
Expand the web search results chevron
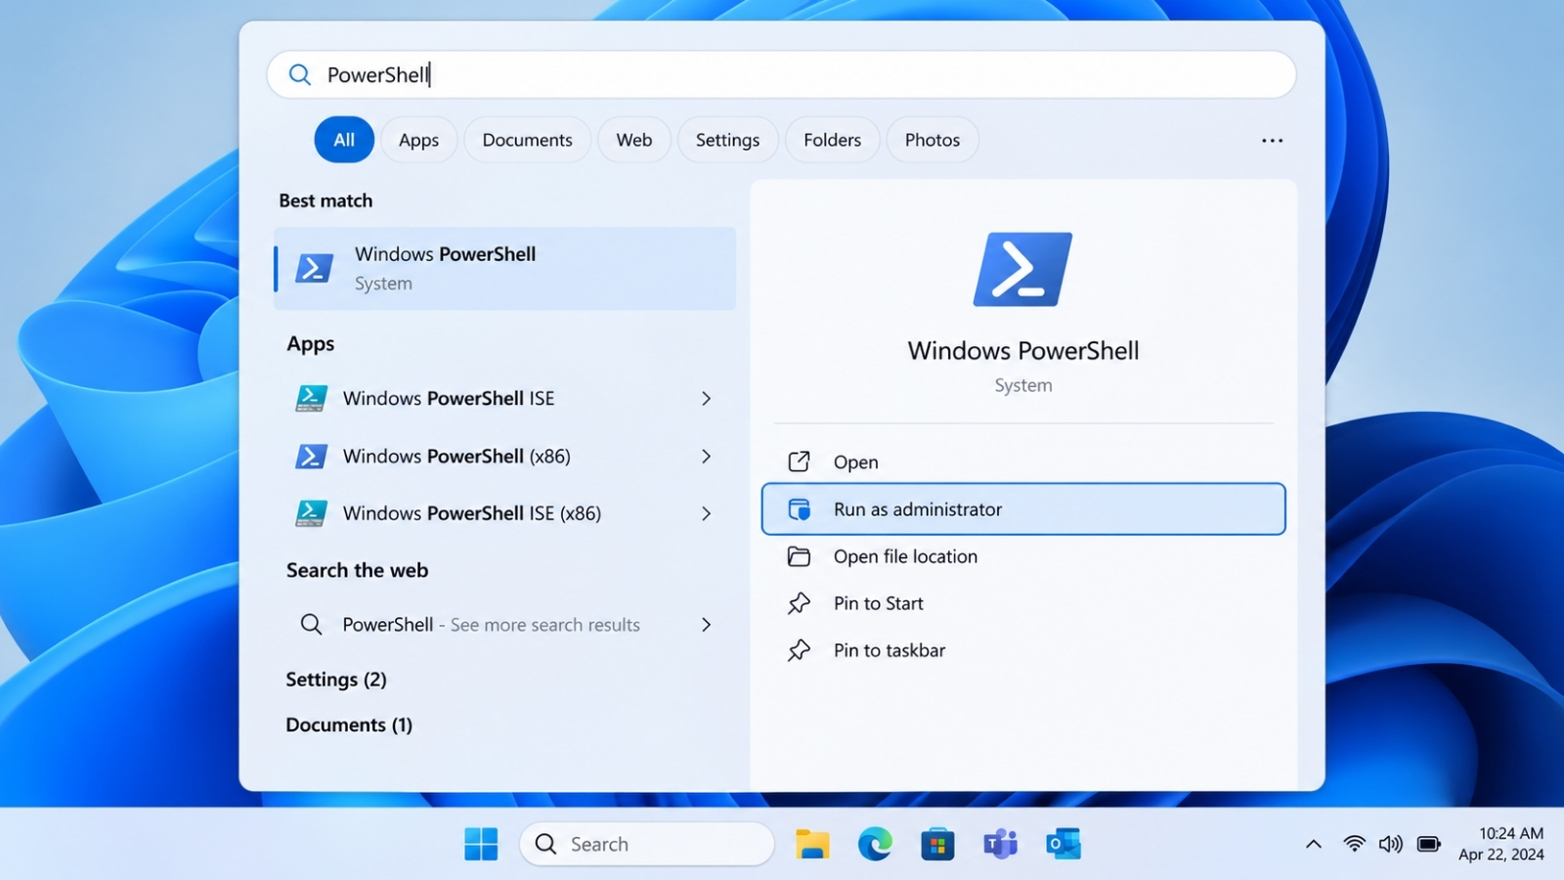pos(706,624)
